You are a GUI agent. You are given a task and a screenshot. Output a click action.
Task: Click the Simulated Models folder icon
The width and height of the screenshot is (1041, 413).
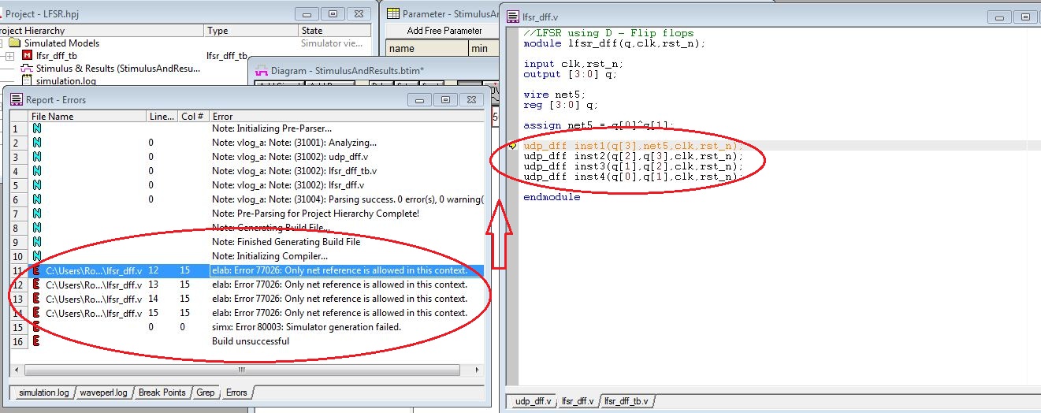click(17, 43)
